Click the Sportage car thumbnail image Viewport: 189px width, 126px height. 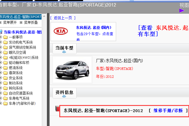click(x=72, y=70)
